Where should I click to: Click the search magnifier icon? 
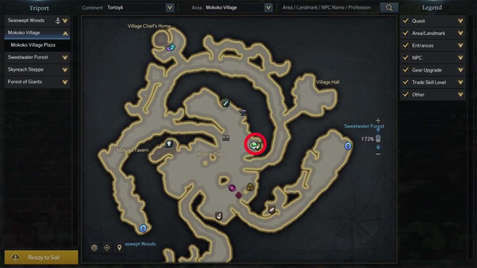pyautogui.click(x=389, y=7)
